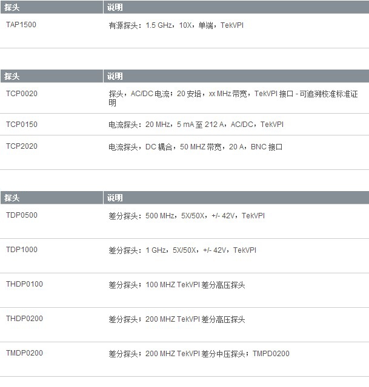Image resolution: width=369 pixels, height=387 pixels.
Task: Select the TDP1000 model name
Action: click(22, 250)
